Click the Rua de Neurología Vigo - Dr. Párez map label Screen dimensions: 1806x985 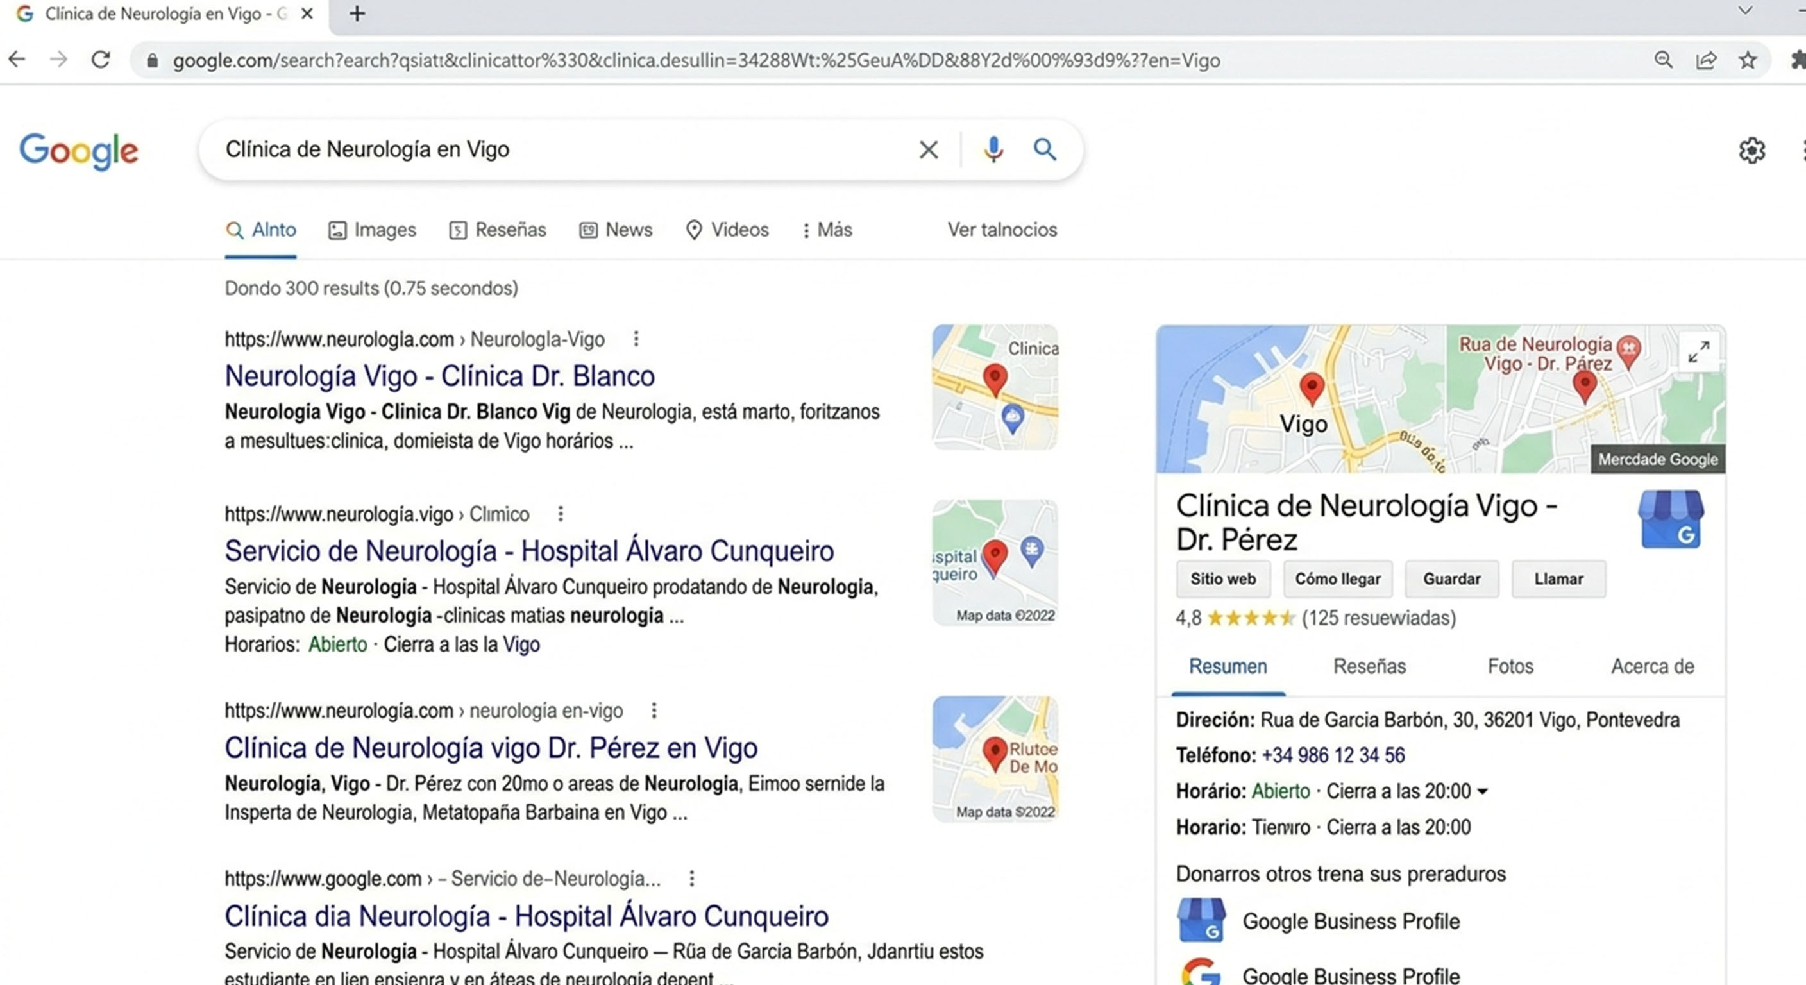tap(1535, 354)
